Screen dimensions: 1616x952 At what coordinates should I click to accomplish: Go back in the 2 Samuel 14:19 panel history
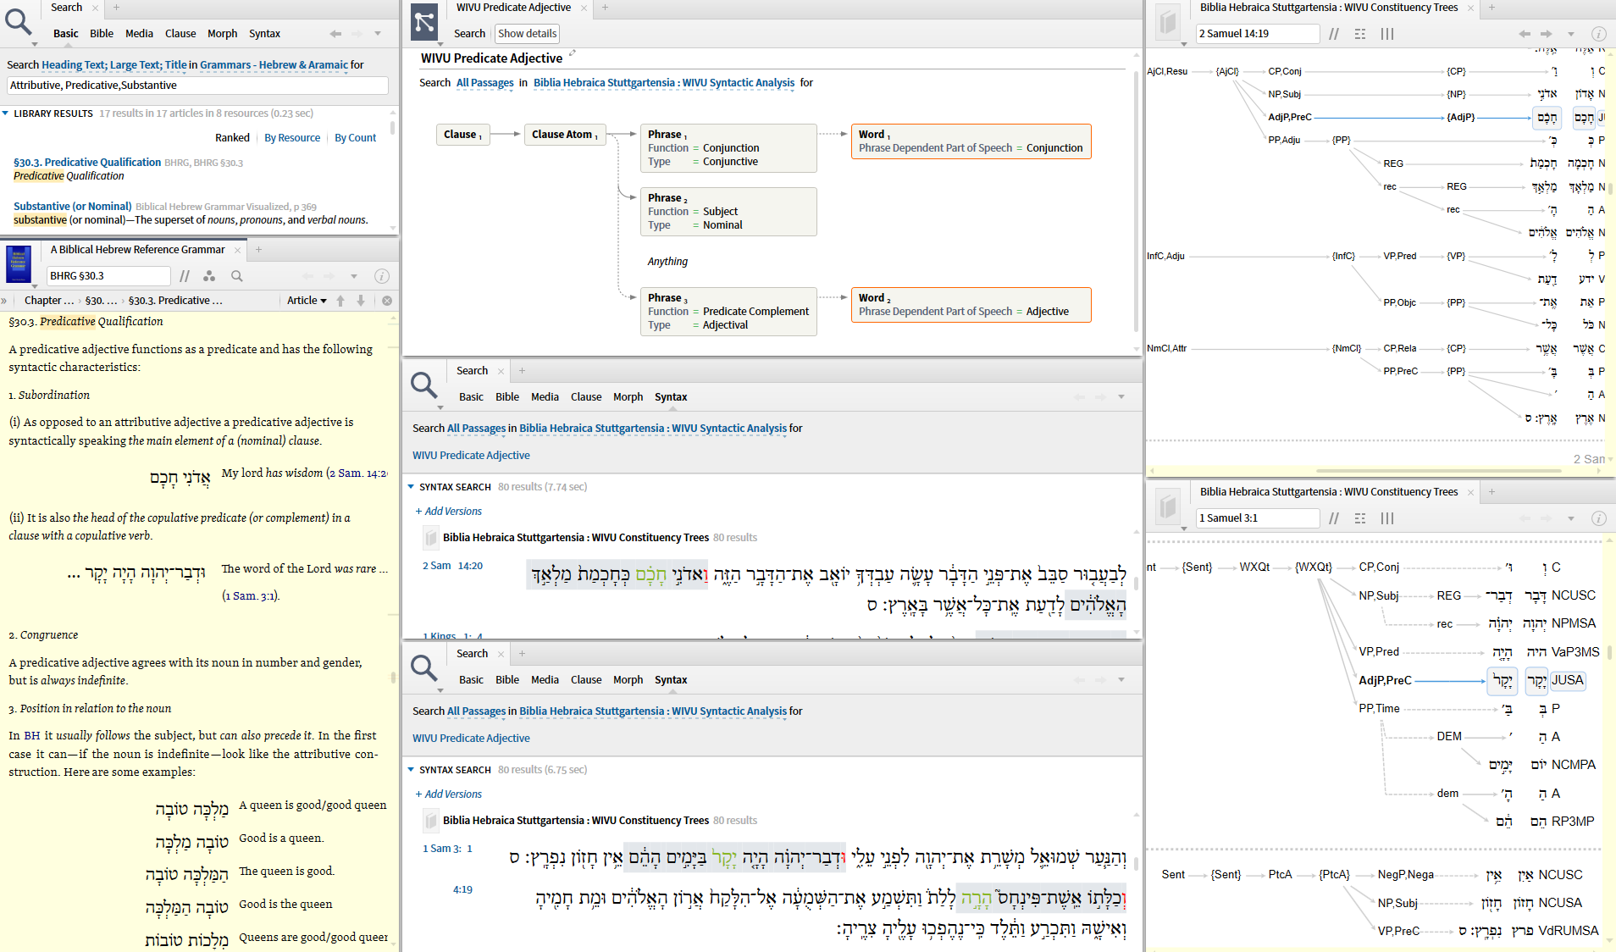click(1525, 34)
